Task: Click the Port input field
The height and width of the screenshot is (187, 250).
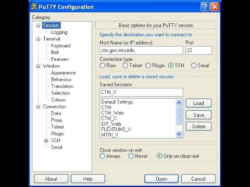Action: pyautogui.click(x=198, y=50)
